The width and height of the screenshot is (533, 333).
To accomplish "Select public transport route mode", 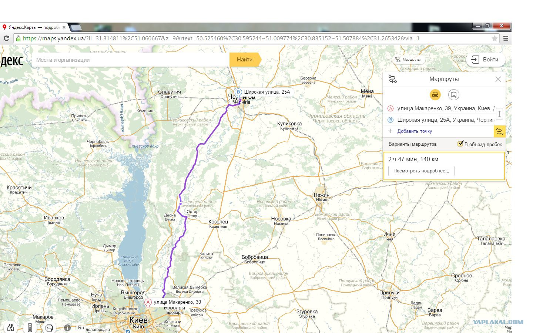I will pos(454,95).
